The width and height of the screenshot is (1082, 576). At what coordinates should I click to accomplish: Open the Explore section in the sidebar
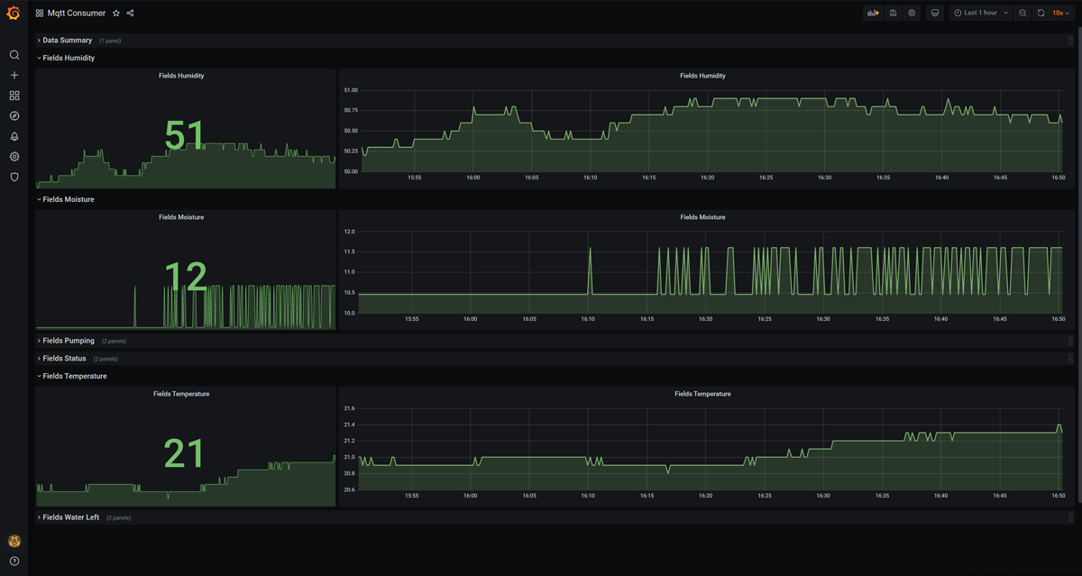point(14,115)
